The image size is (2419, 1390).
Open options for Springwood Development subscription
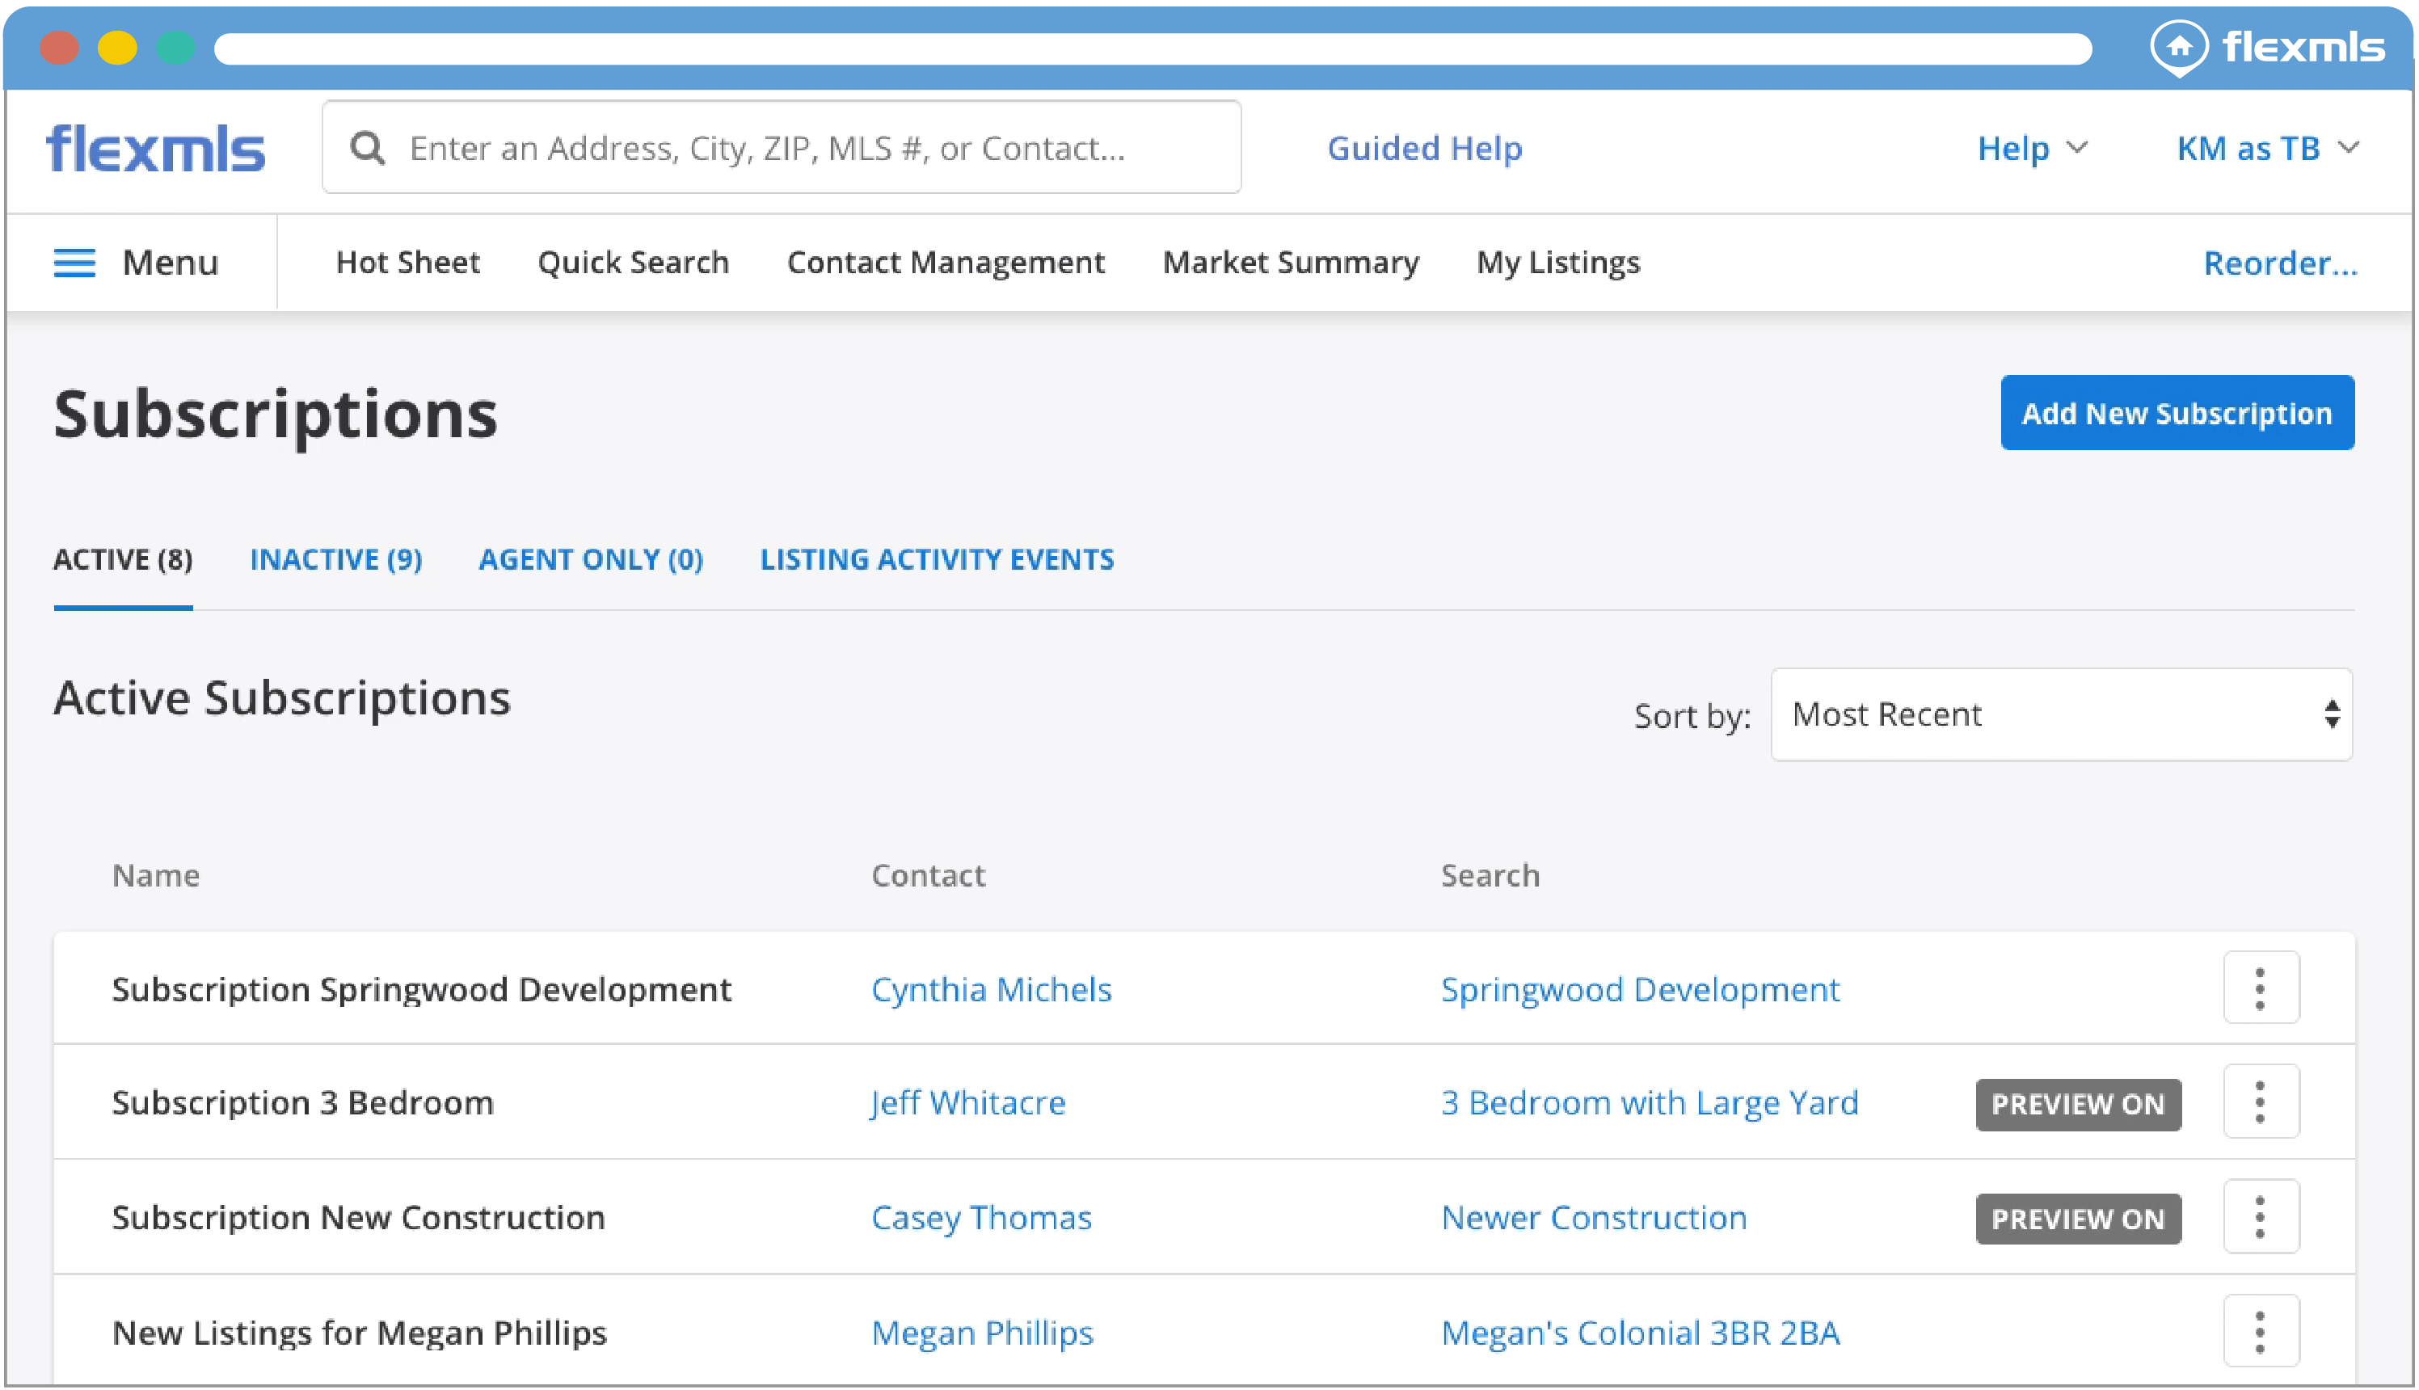pyautogui.click(x=2260, y=988)
